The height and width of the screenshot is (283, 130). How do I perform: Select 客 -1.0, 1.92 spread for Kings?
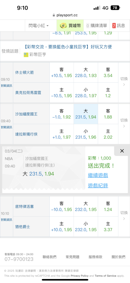point(62,114)
